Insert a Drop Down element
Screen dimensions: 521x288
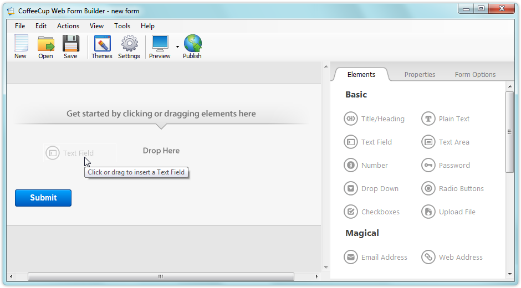pos(371,188)
